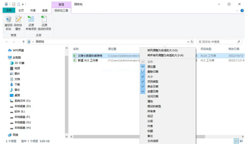Open the recent locations dropdown arrow
This screenshot has height=146, width=250.
[x=19, y=42]
